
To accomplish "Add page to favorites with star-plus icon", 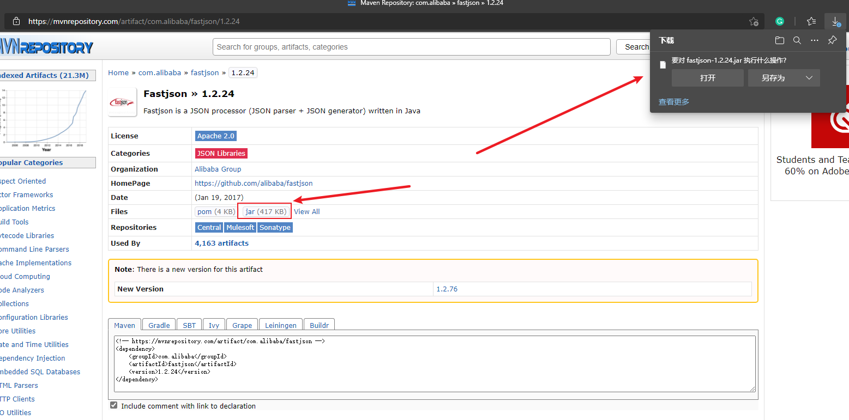I will point(754,21).
